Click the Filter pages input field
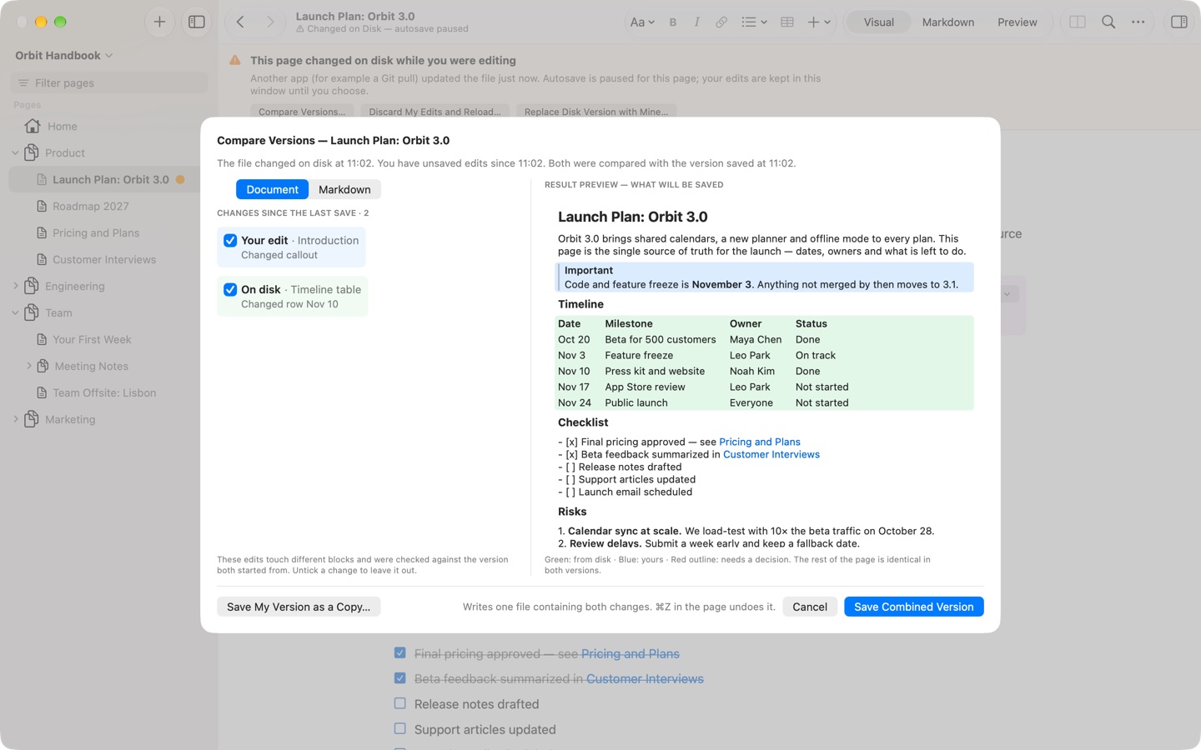 tap(109, 82)
